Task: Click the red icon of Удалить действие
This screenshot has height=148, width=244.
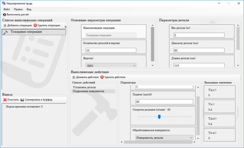Action: (102, 77)
